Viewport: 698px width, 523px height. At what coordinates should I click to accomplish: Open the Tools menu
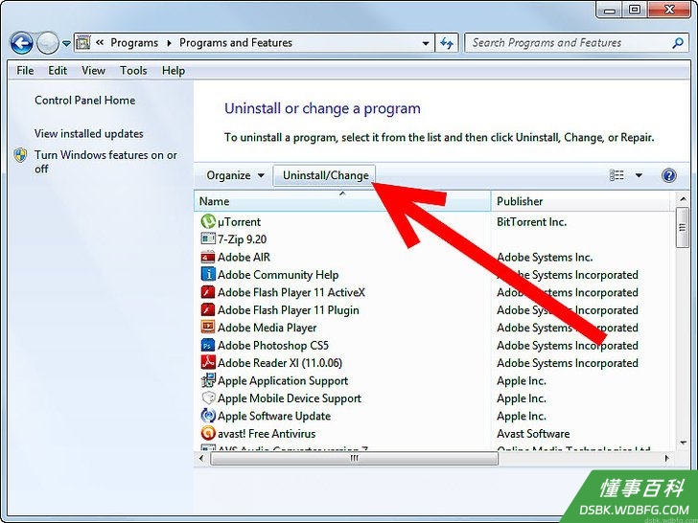click(x=133, y=70)
